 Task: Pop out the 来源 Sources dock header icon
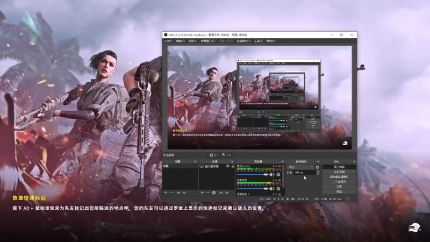tap(232, 162)
